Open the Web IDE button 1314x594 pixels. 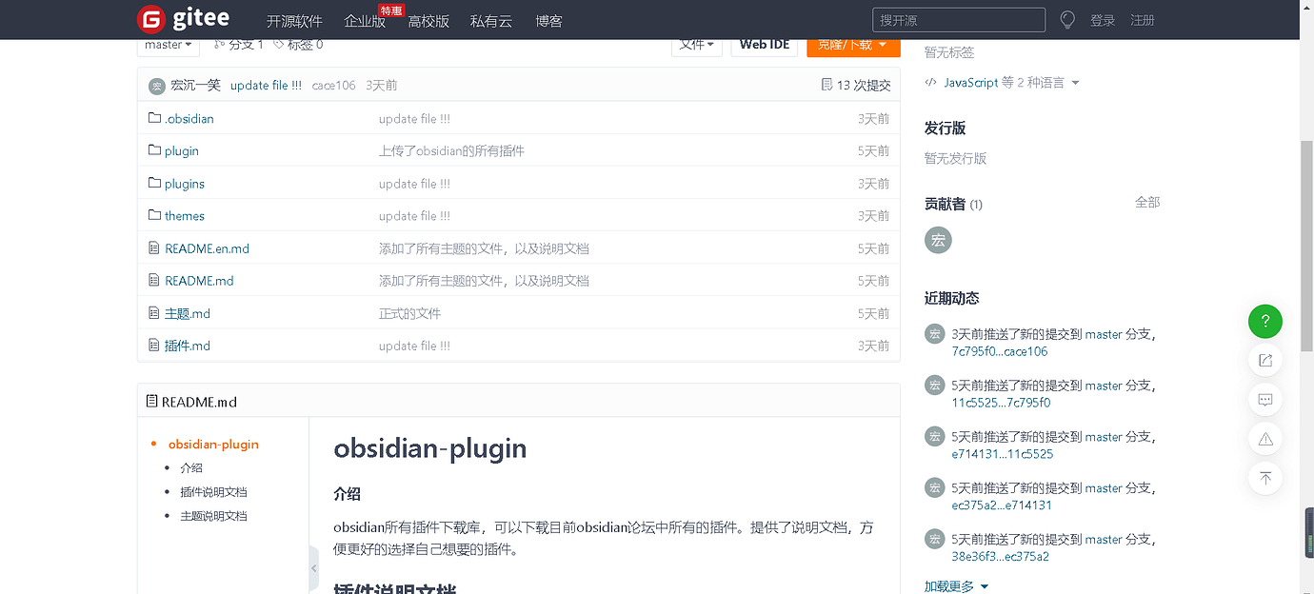pos(765,45)
